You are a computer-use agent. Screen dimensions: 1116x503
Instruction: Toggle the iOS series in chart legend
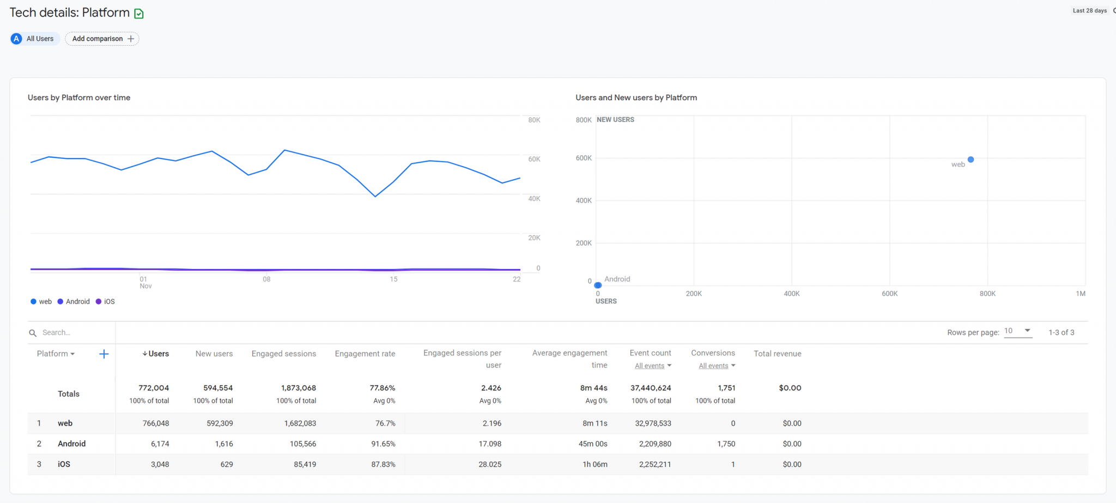pyautogui.click(x=105, y=302)
